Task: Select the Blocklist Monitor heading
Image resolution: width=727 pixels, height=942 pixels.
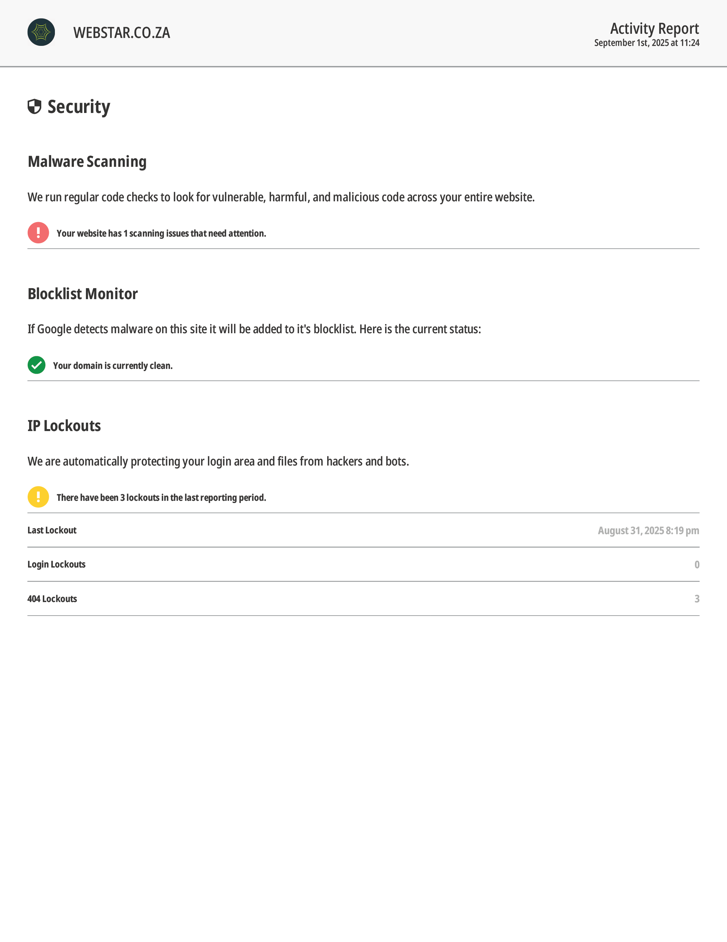Action: coord(83,294)
